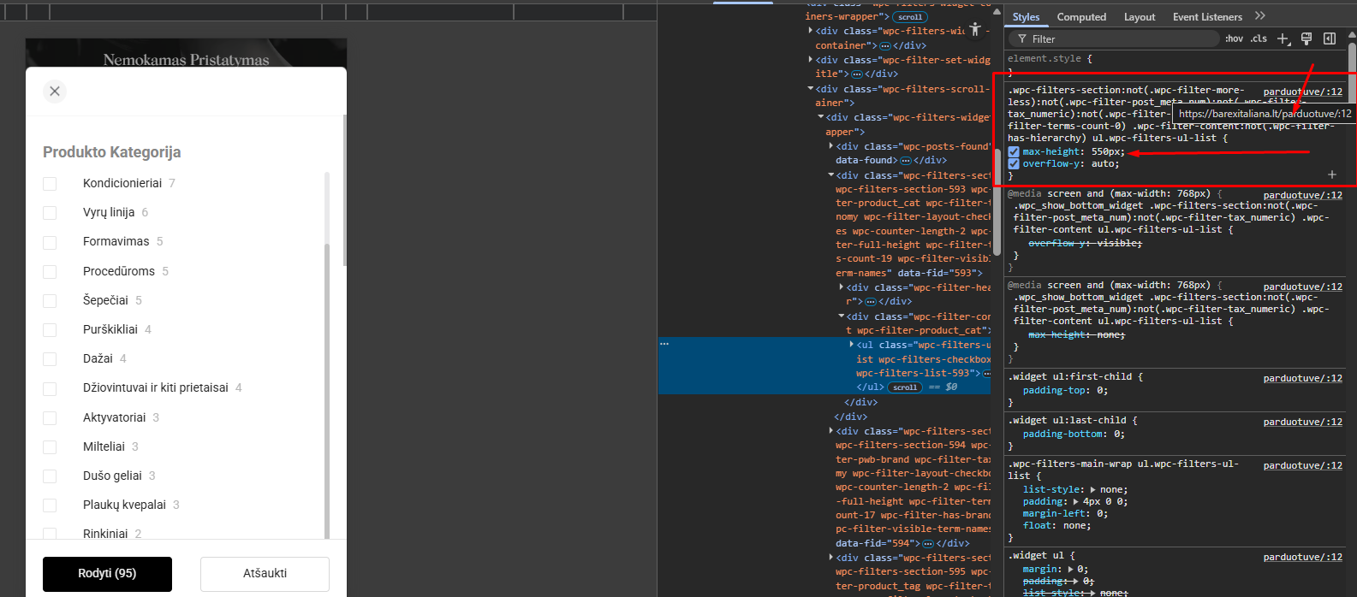1357x597 pixels.
Task: Collapse the wpc-filter-content div node
Action: [x=842, y=316]
